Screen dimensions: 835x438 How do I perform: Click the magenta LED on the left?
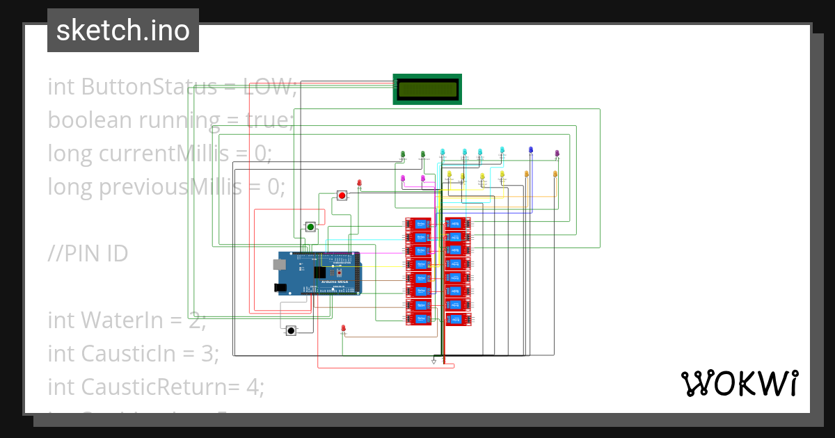point(403,177)
